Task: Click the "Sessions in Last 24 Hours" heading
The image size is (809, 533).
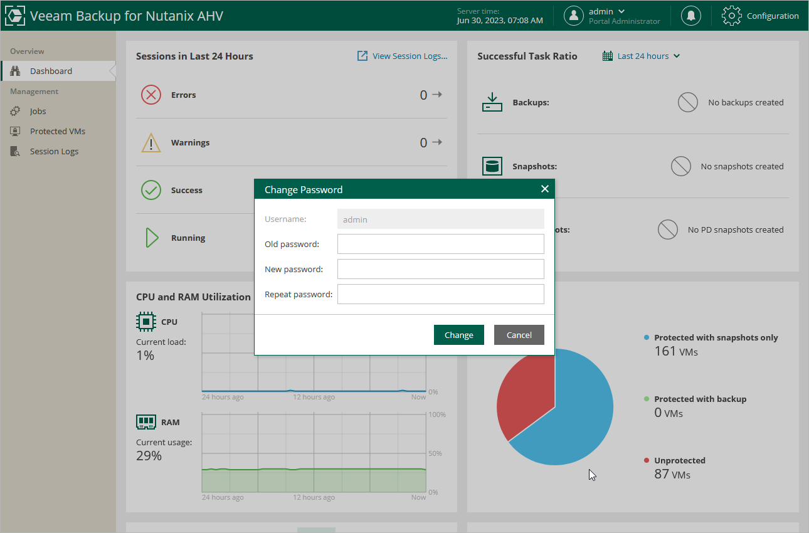Action: pyautogui.click(x=194, y=56)
